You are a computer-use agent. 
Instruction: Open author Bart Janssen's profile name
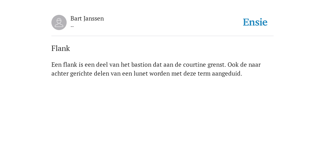(87, 19)
